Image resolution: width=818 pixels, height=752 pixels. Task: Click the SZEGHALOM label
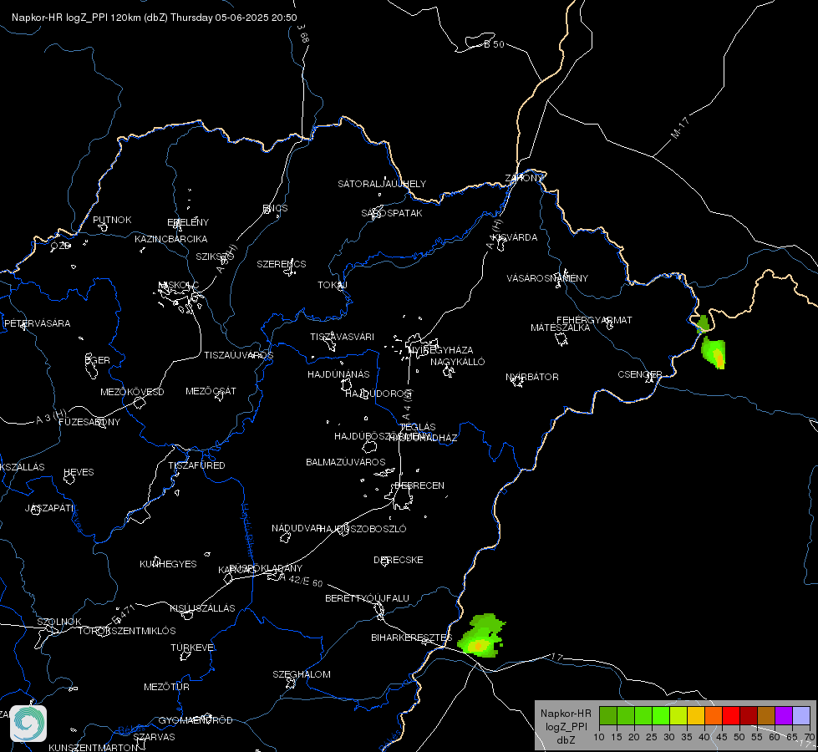coord(302,675)
